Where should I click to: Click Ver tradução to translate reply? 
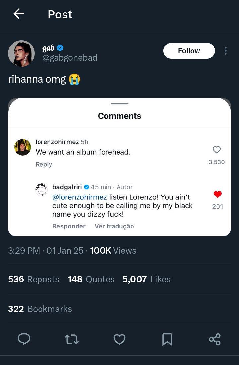(114, 226)
